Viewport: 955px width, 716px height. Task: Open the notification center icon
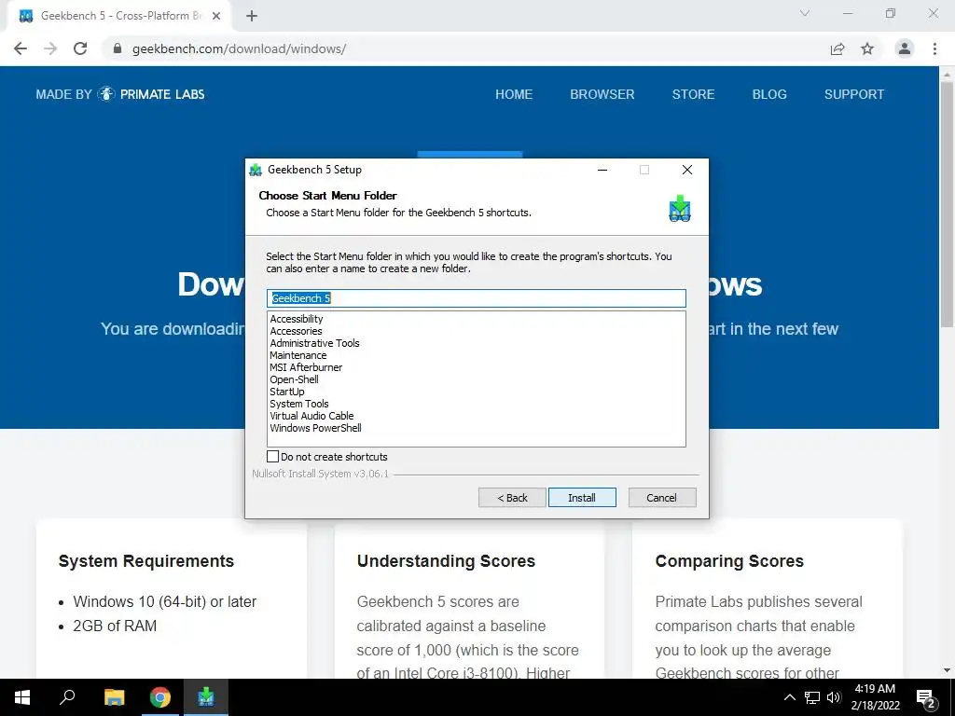(926, 697)
